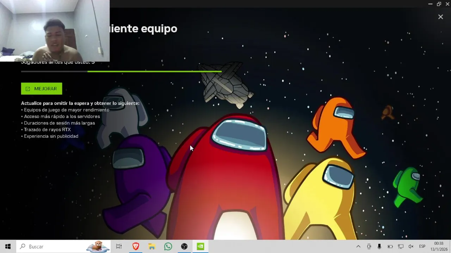Image resolution: width=451 pixels, height=253 pixels.
Task: Open the battery status tray icon
Action: pos(390,246)
